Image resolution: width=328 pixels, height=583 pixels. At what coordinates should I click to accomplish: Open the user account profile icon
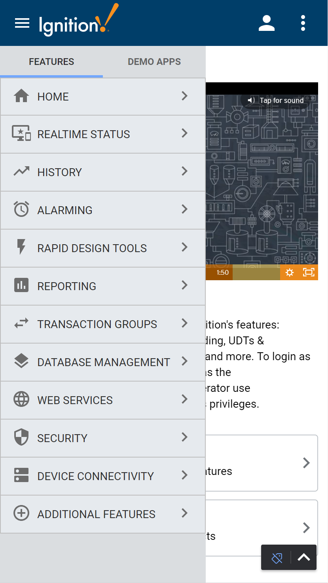(267, 23)
